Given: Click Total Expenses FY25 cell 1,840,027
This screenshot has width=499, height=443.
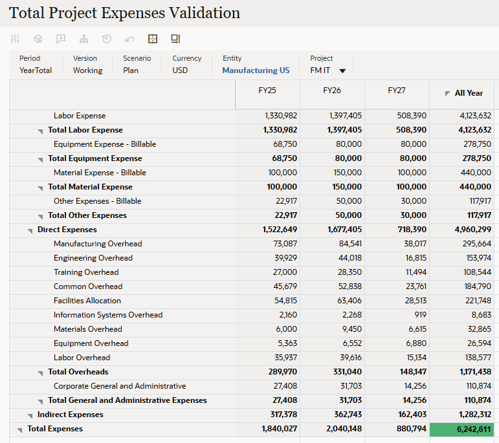Looking at the screenshot, I should click(268, 429).
